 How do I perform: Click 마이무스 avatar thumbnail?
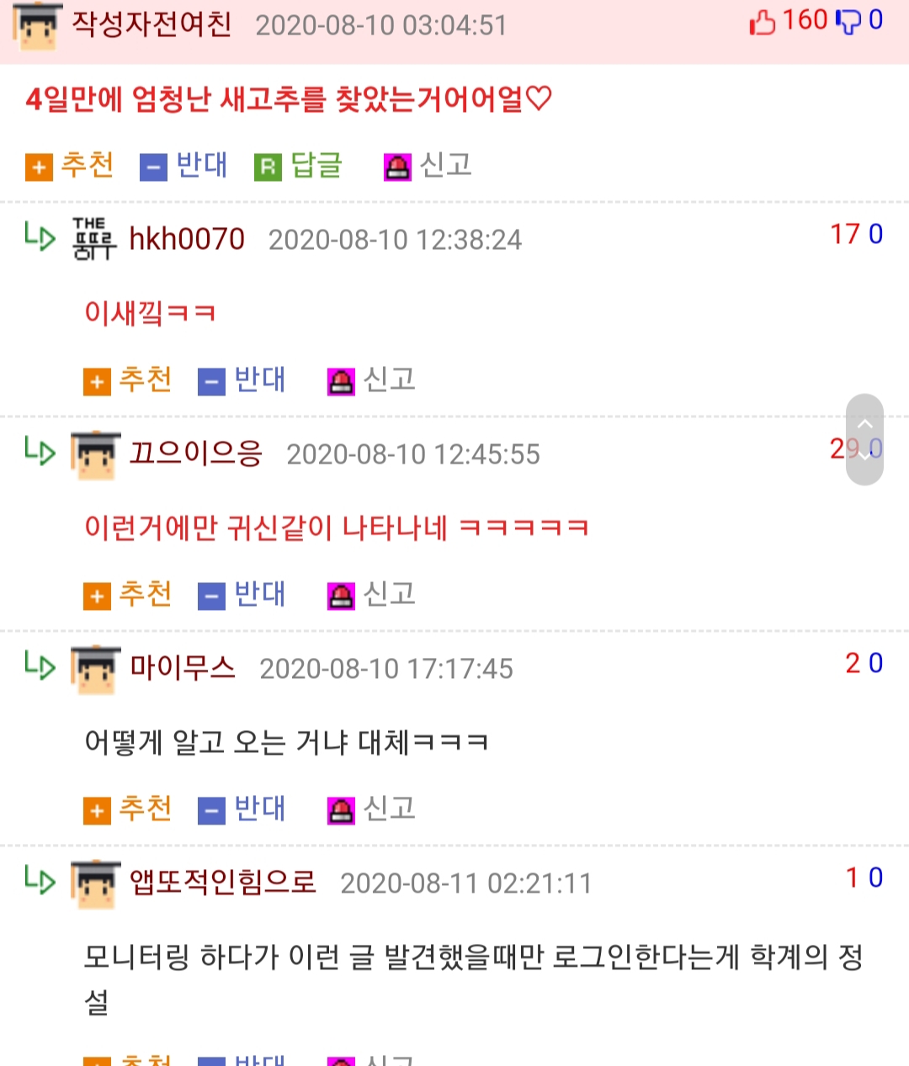(x=96, y=670)
